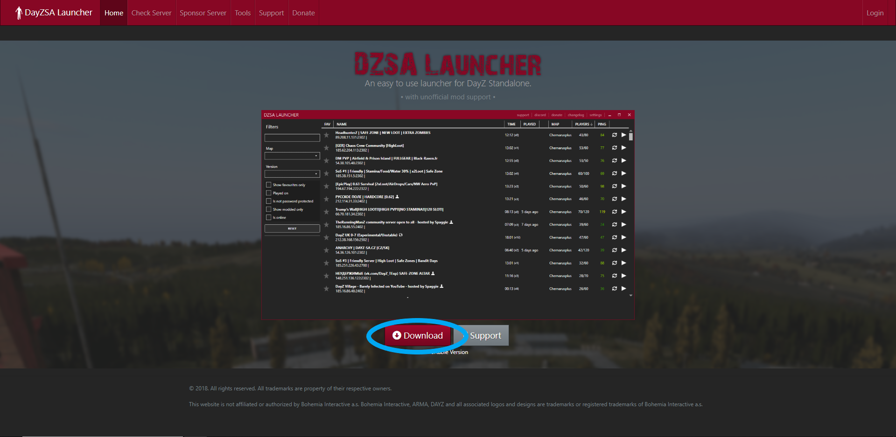Check the Show modded only filter
Image resolution: width=896 pixels, height=437 pixels.
click(x=269, y=209)
